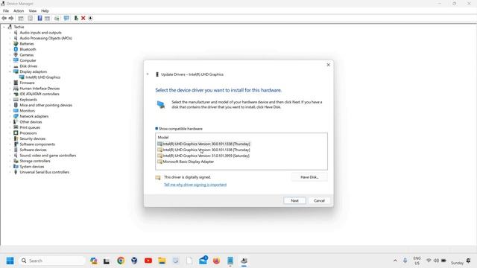The width and height of the screenshot is (477, 268).
Task: Expand the Storage controllers node
Action: point(10,161)
